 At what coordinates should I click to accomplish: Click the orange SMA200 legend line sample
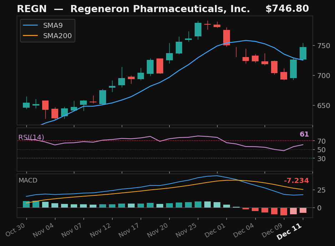[x=30, y=36]
